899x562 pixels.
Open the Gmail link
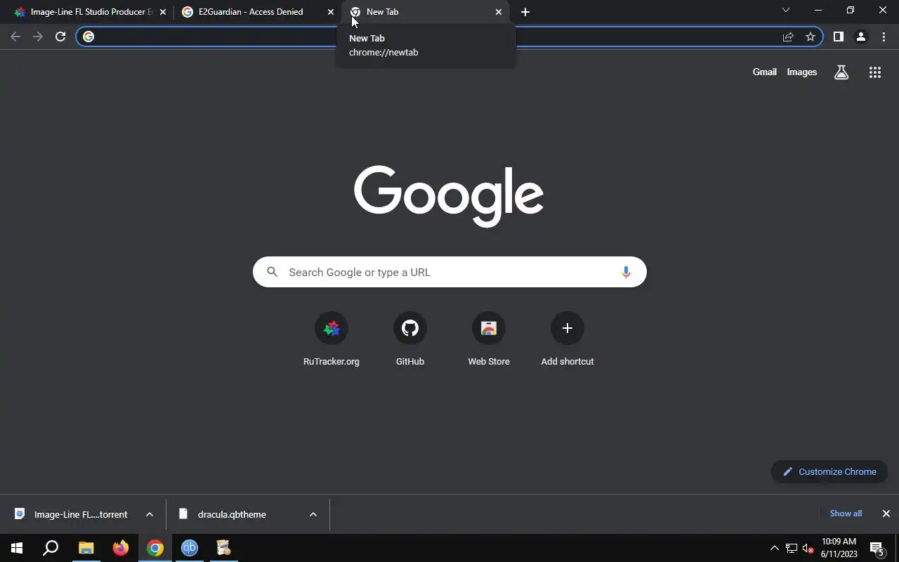tap(764, 72)
